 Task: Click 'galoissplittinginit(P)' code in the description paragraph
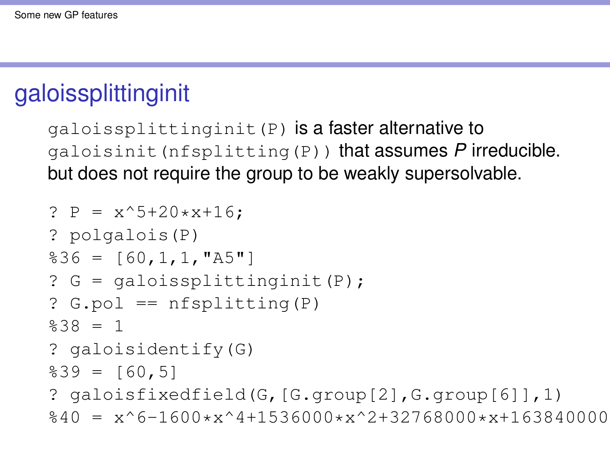tap(167, 129)
